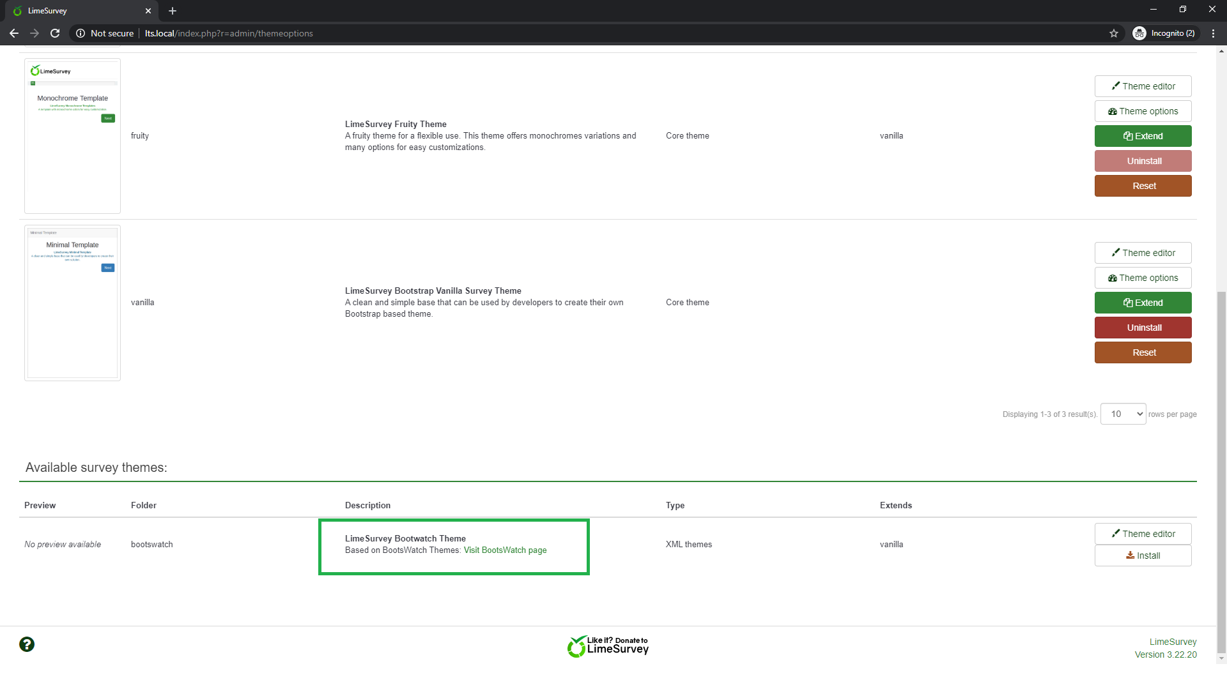Extend the vanilla theme

pyautogui.click(x=1143, y=303)
